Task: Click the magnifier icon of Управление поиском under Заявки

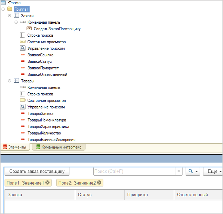Action: tap(23, 48)
